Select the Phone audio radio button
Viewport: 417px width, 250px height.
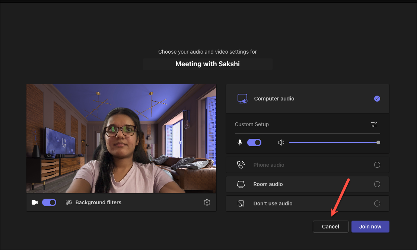tap(377, 165)
